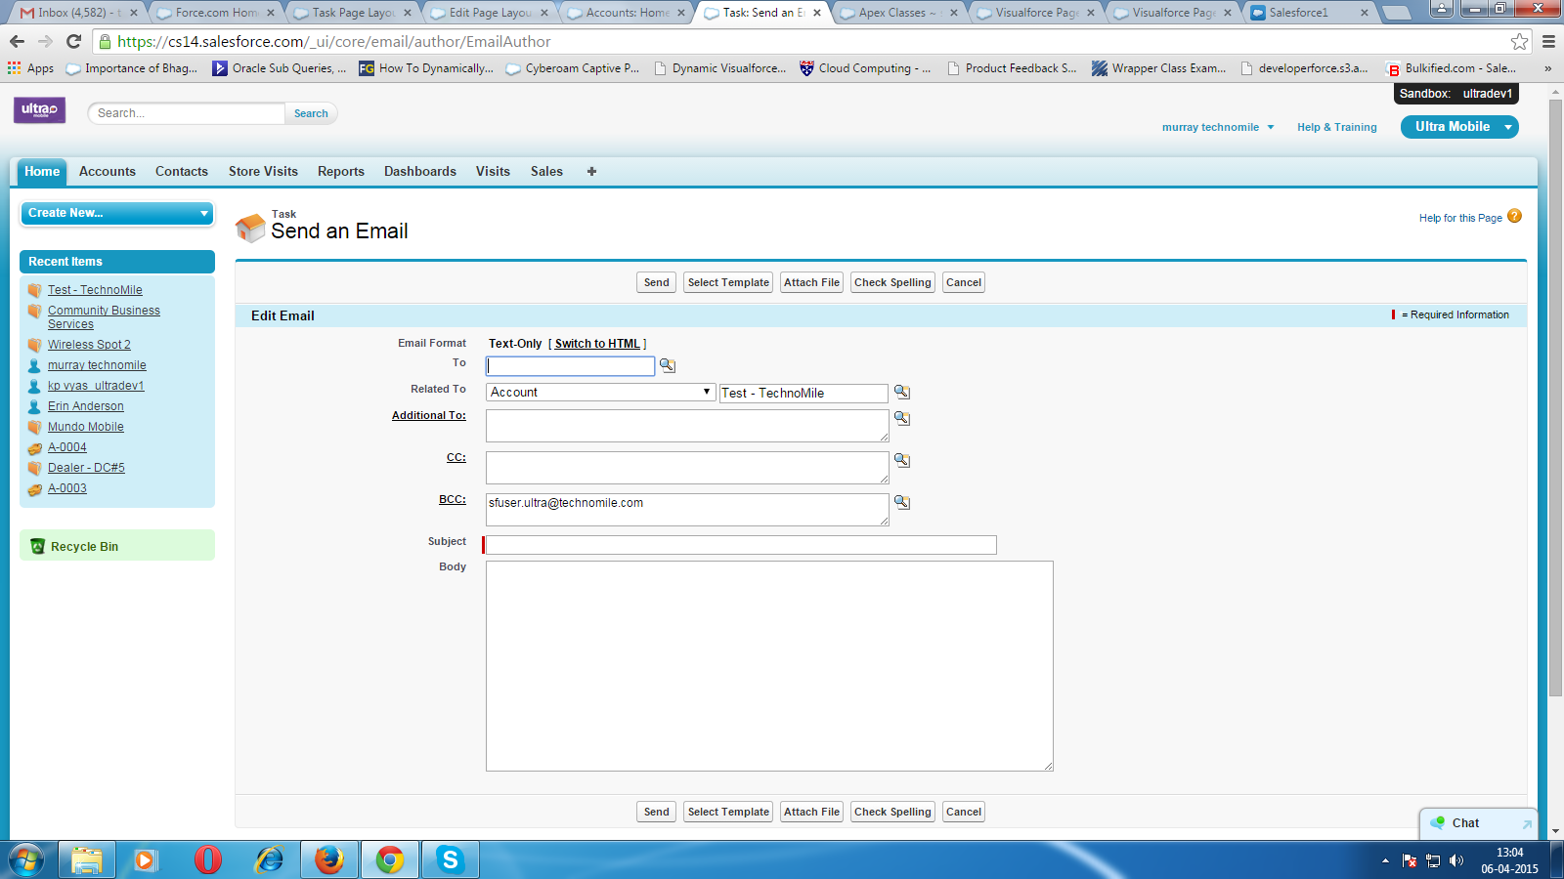Open the Home tab
This screenshot has width=1564, height=879.
click(x=42, y=172)
